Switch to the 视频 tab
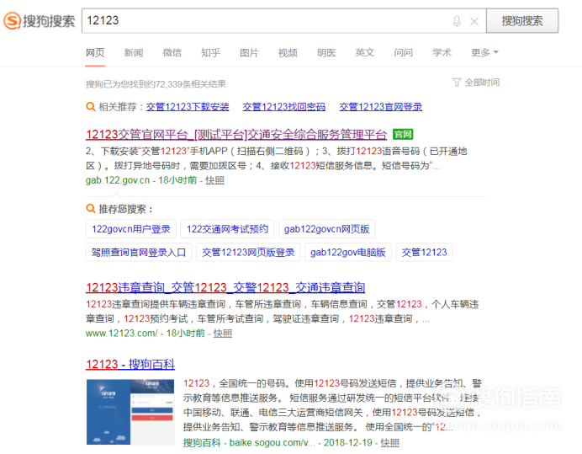The image size is (582, 454). coord(288,52)
